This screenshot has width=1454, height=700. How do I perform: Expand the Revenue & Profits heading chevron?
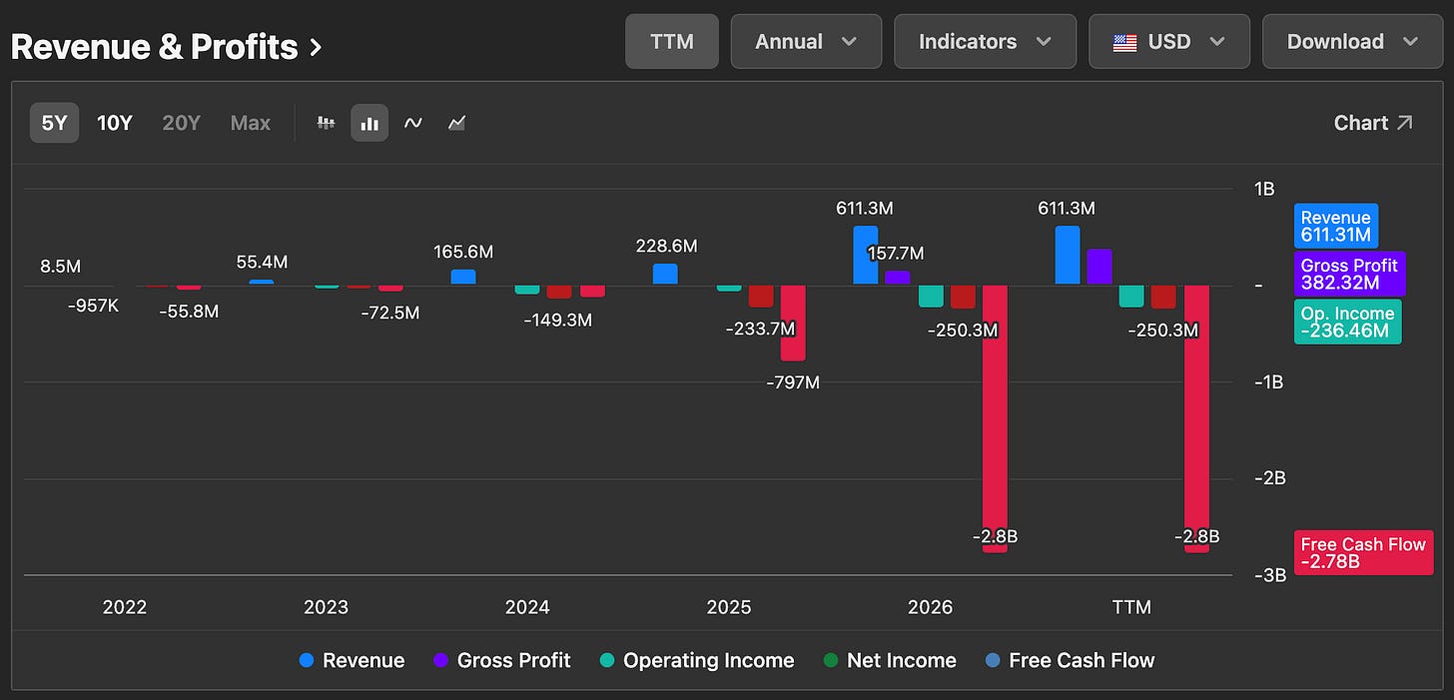click(316, 47)
